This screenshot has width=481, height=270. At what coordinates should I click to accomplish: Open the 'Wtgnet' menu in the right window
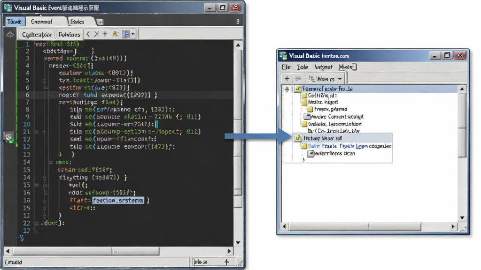(x=323, y=67)
